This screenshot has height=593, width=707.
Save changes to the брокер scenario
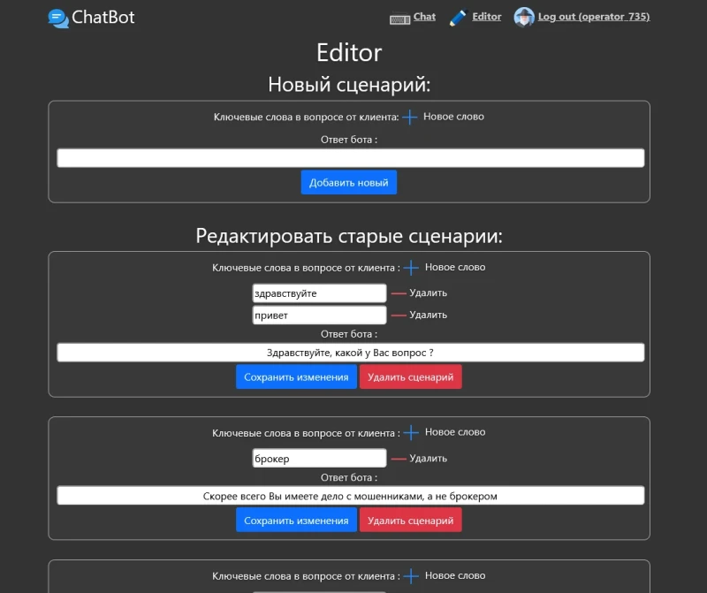(x=296, y=521)
